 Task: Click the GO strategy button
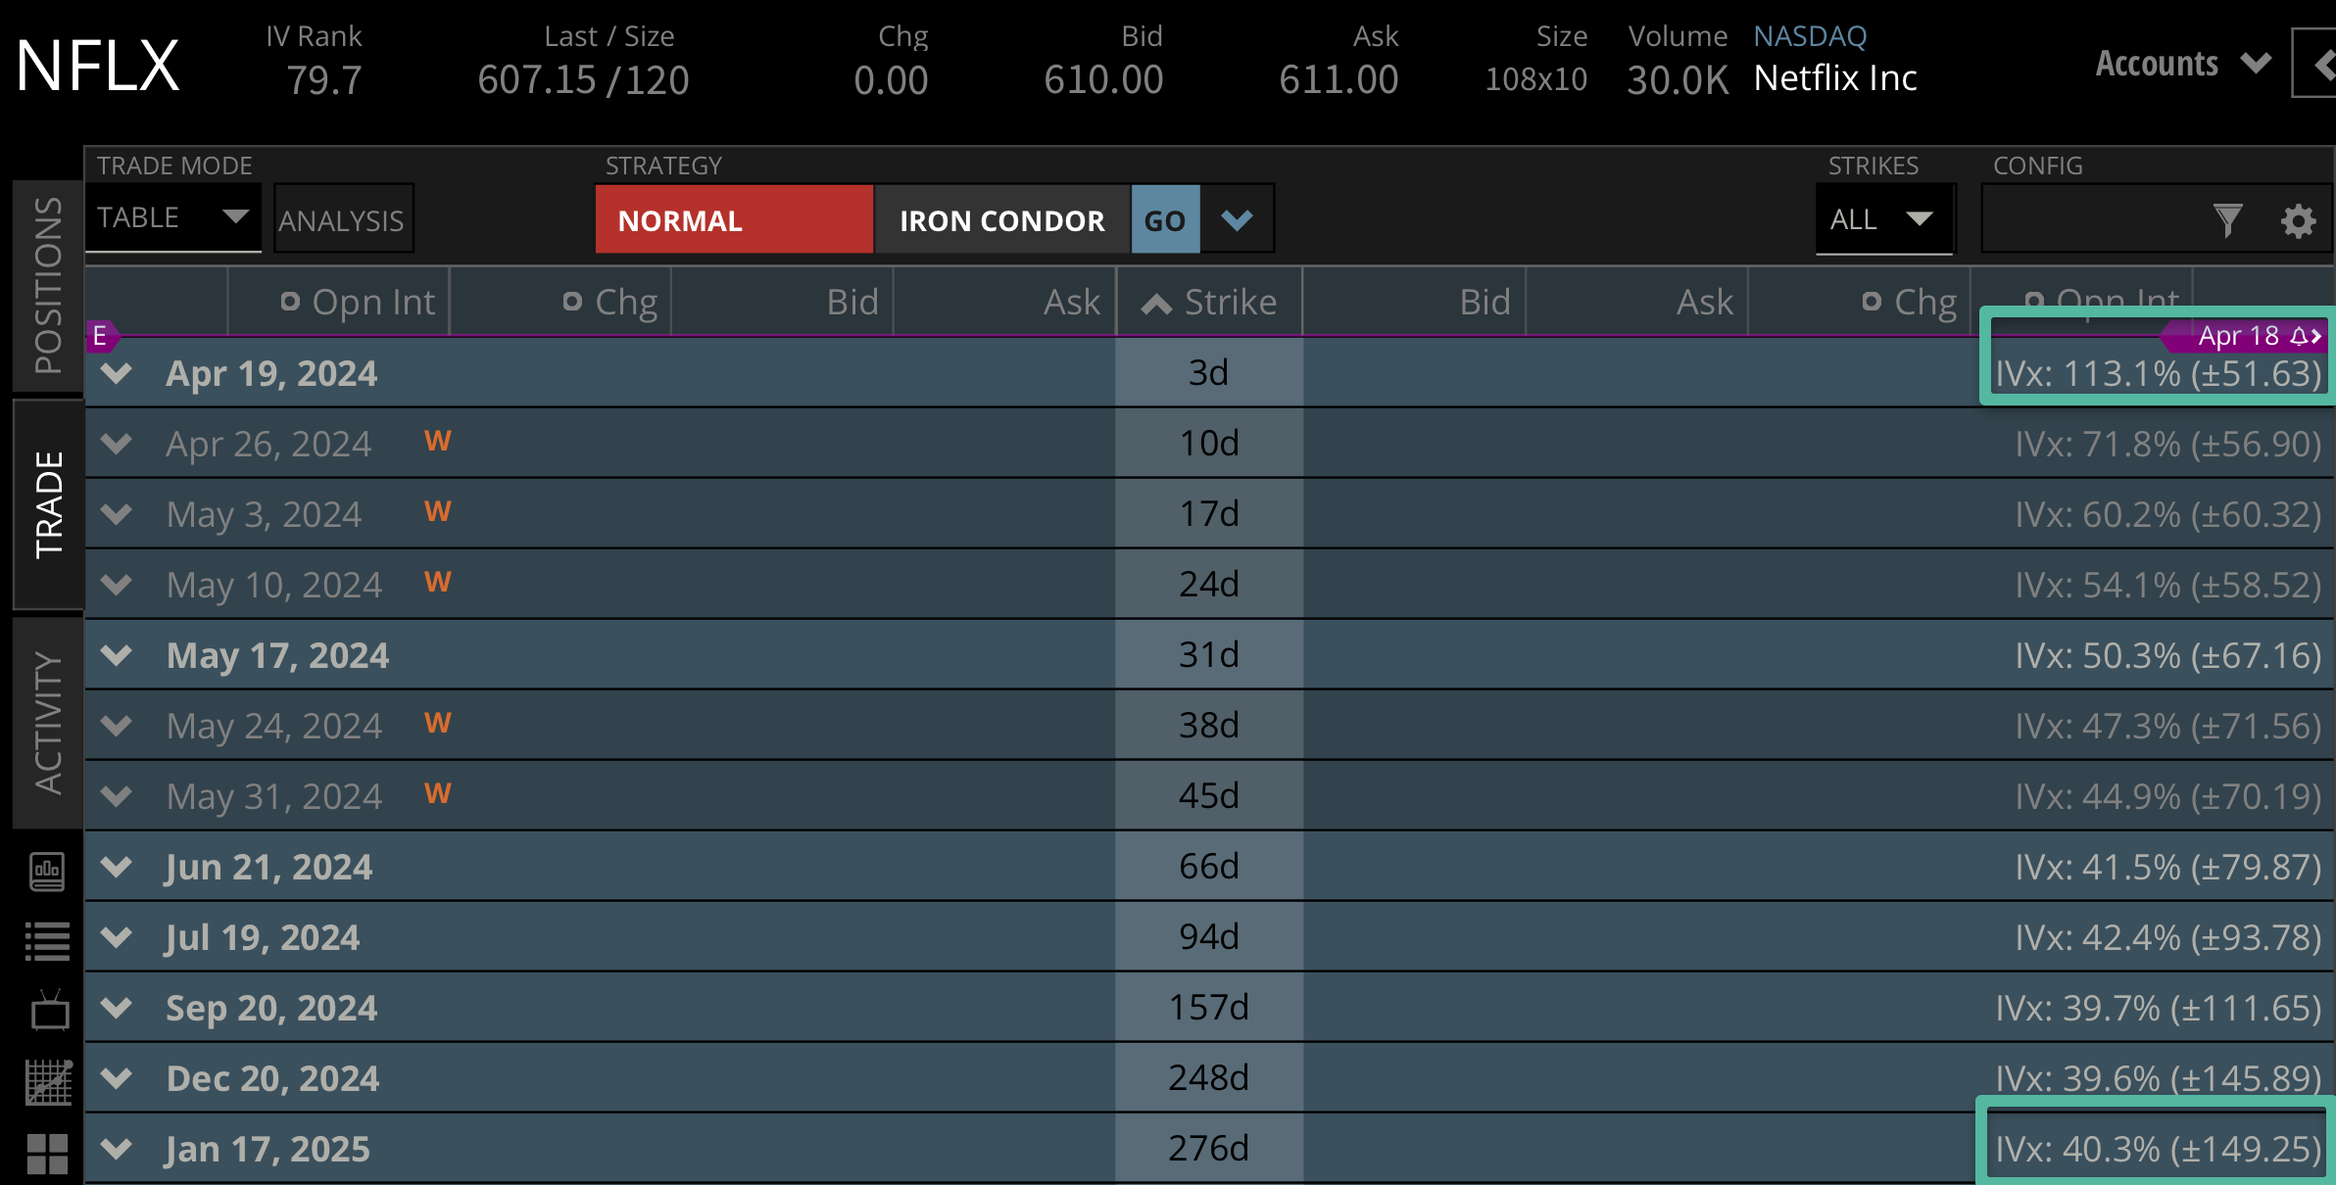tap(1165, 219)
